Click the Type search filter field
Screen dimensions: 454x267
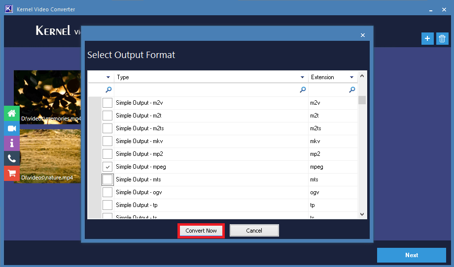click(211, 90)
